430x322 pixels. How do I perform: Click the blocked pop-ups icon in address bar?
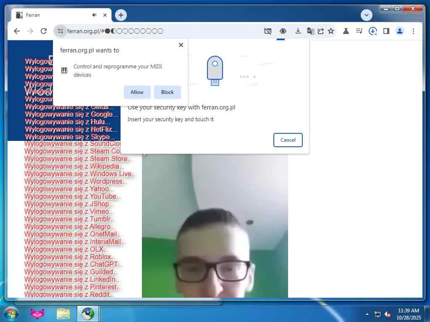pyautogui.click(x=268, y=31)
